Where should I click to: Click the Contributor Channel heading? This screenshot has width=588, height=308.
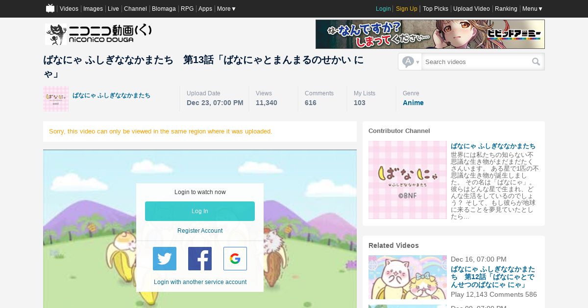coord(399,131)
